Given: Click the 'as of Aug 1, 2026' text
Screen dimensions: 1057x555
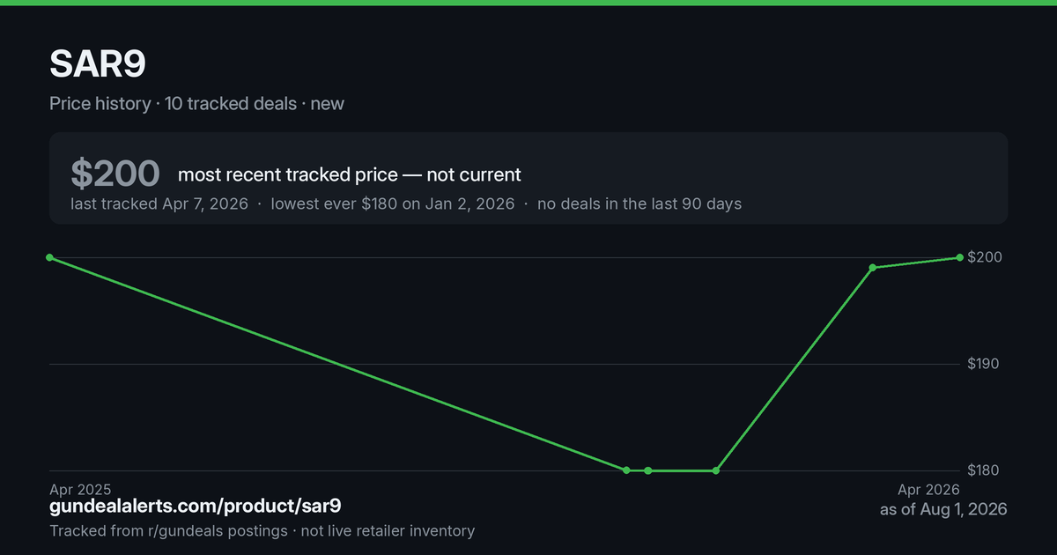Looking at the screenshot, I should (943, 509).
